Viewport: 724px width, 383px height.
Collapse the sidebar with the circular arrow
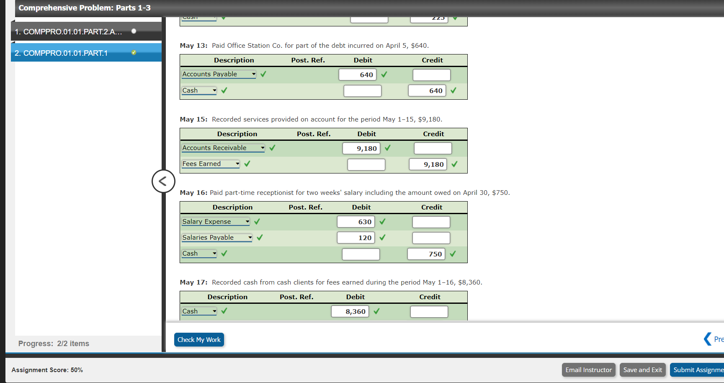[x=163, y=181]
